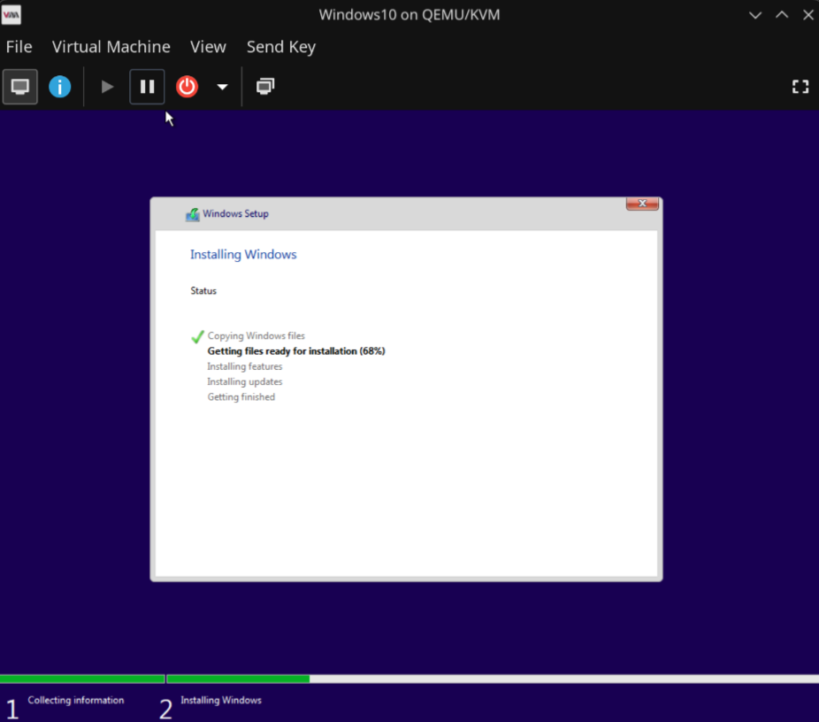Screen dimensions: 819x722
Task: Expand the shutdown options dropdown arrow
Action: [x=223, y=88]
